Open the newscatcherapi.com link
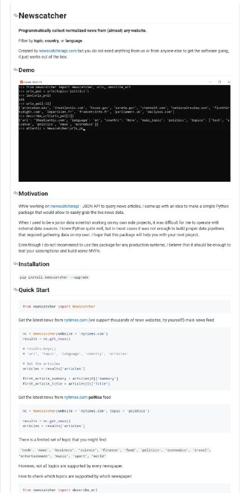 coord(57,51)
